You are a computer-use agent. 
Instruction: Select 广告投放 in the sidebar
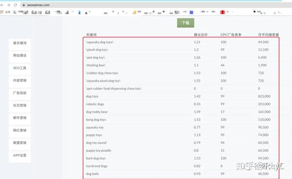pyautogui.click(x=20, y=93)
